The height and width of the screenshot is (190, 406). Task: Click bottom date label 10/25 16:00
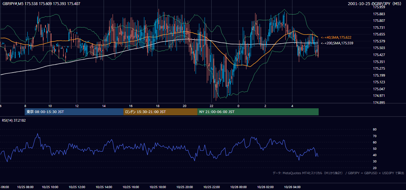(131, 187)
